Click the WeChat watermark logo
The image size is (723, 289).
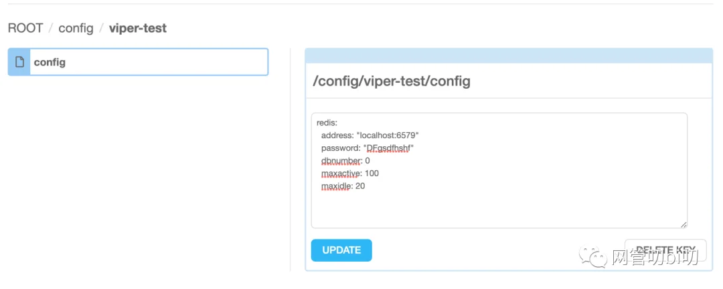click(593, 257)
